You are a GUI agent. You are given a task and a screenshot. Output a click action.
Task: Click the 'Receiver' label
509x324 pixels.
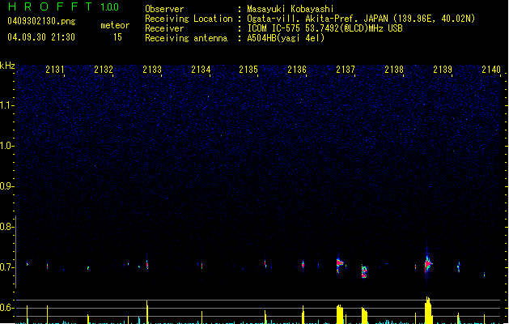coord(164,28)
